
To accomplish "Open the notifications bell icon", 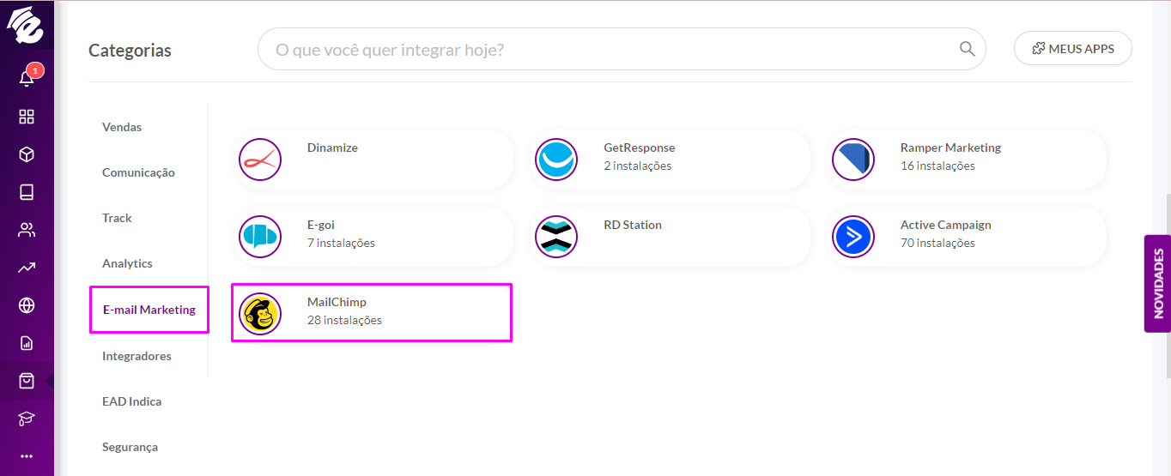I will point(27,78).
